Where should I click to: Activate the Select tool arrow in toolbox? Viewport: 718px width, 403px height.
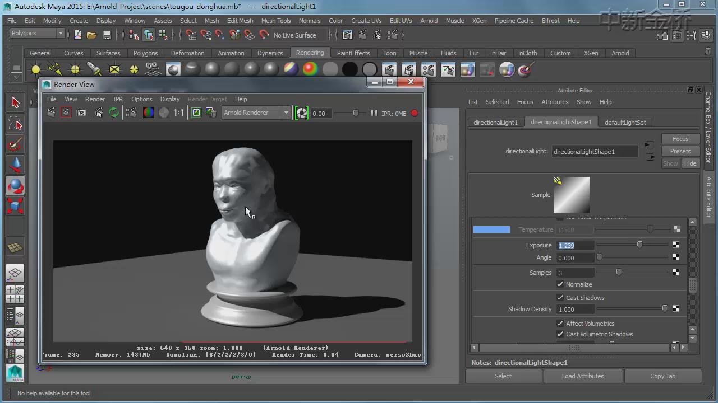pyautogui.click(x=15, y=102)
